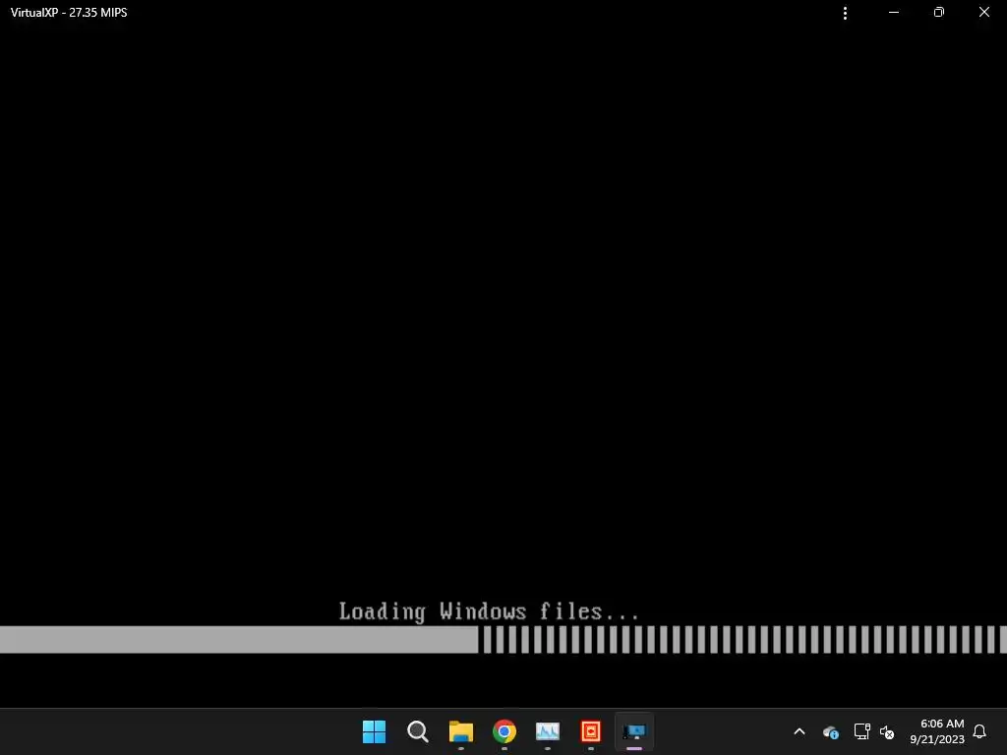Image resolution: width=1007 pixels, height=755 pixels.
Task: Click the filled part of loading bar
Action: [x=239, y=639]
